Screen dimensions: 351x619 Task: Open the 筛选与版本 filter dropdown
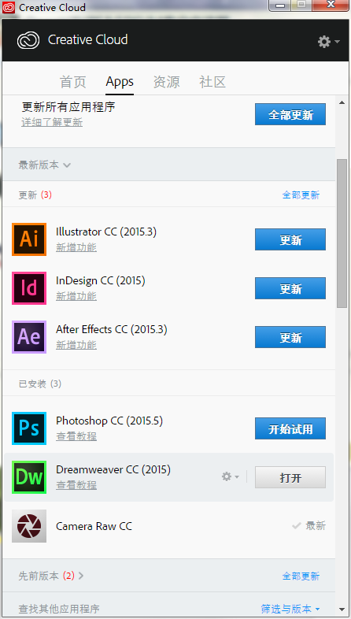click(x=290, y=609)
